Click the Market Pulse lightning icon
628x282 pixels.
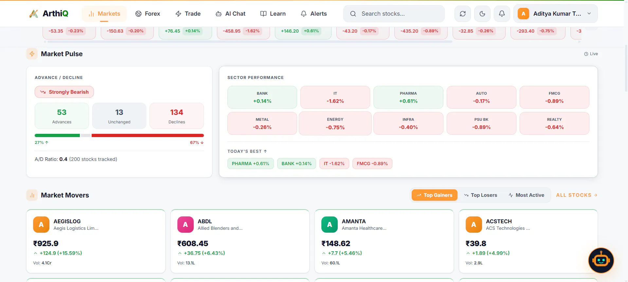32,54
